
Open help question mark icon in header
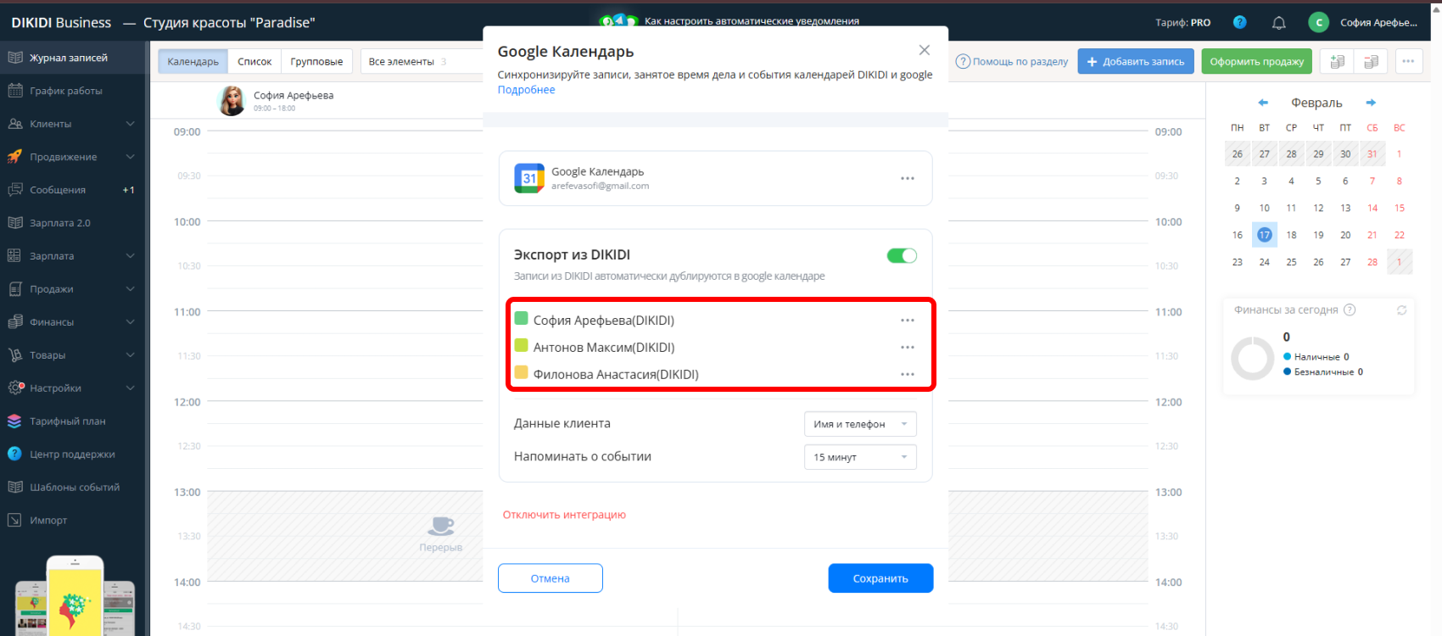[x=1239, y=23]
